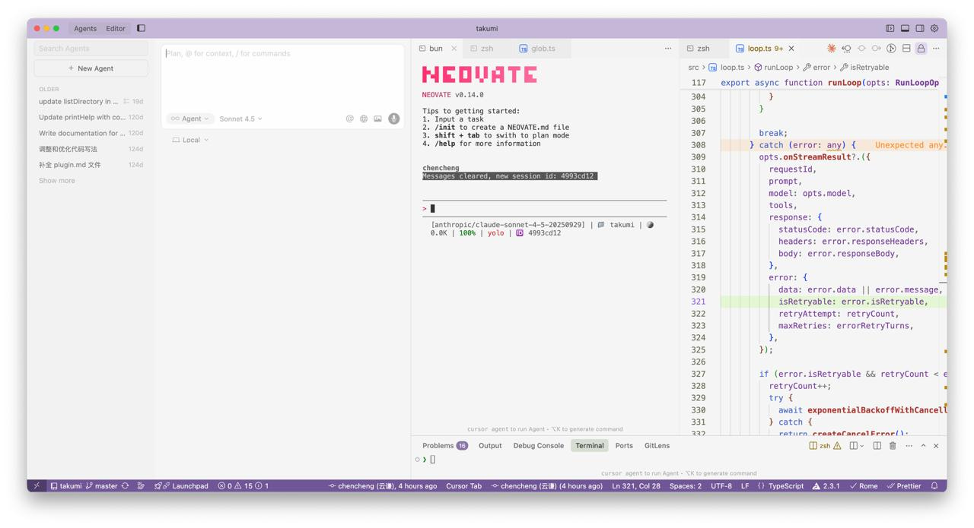The width and height of the screenshot is (974, 528).
Task: Focus the Search Agents field
Action: [x=91, y=48]
